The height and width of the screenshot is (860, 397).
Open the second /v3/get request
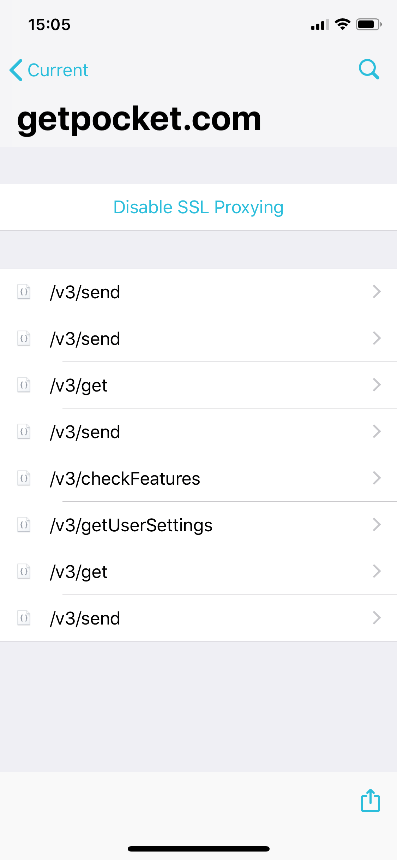(198, 572)
